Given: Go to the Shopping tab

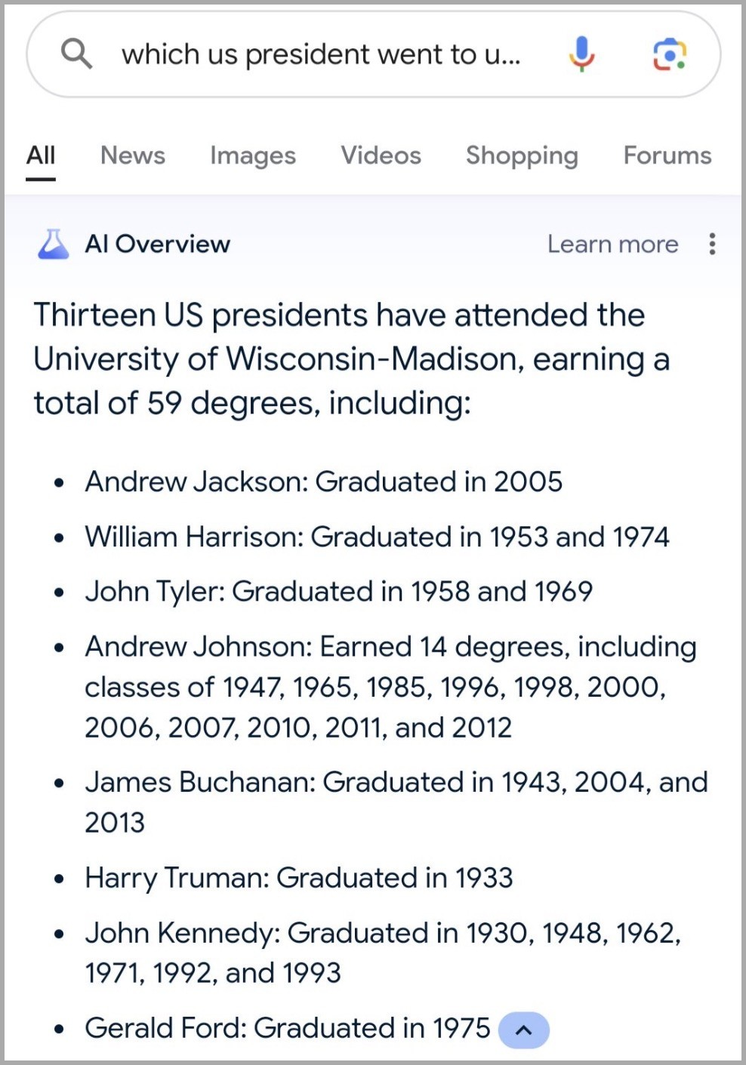Looking at the screenshot, I should click(522, 155).
